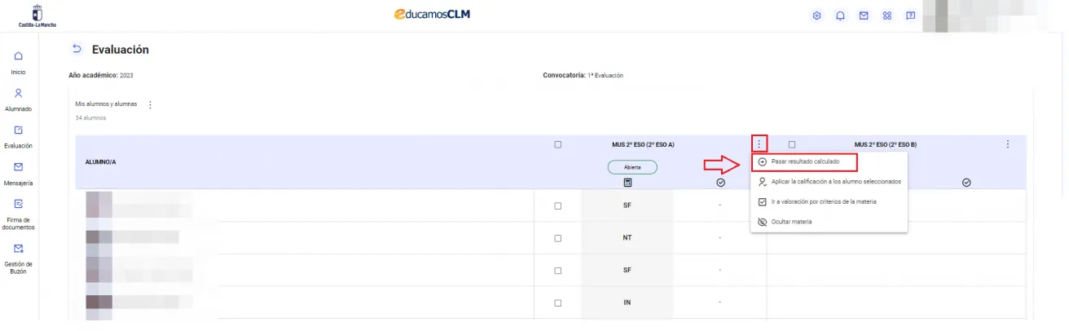
Task: Tick checkbox in the third row, second SF grade
Action: pos(558,271)
